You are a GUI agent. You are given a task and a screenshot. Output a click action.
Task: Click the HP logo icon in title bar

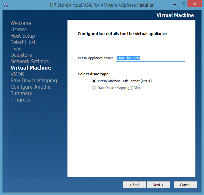(6, 5)
